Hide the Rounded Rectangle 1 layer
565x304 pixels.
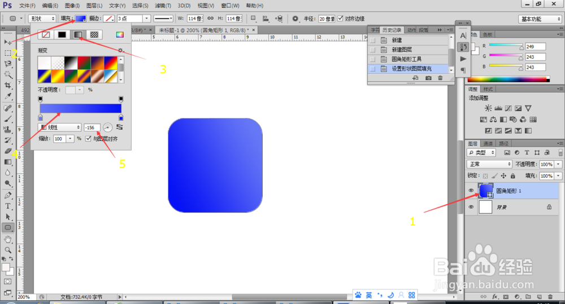471,191
